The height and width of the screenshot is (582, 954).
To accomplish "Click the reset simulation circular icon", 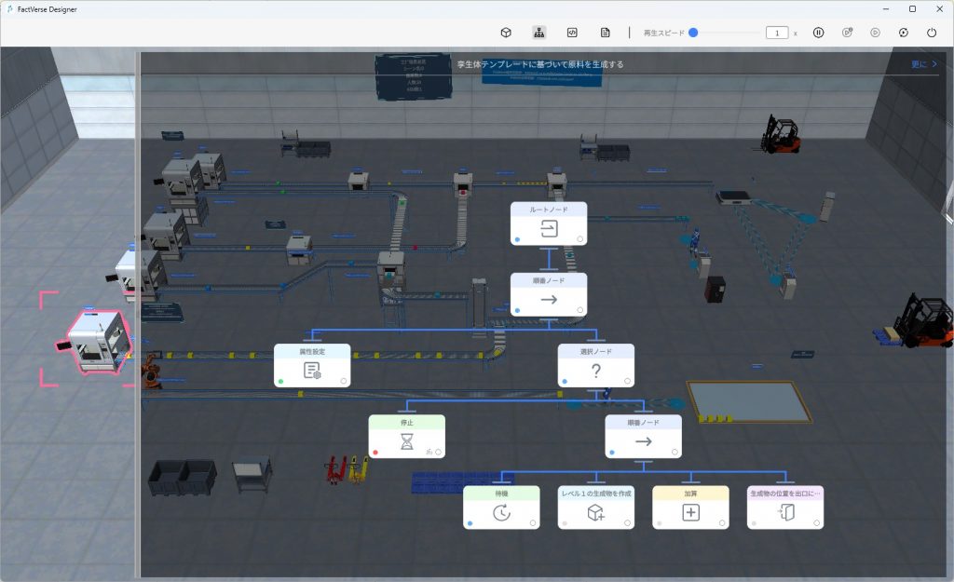I will [903, 33].
